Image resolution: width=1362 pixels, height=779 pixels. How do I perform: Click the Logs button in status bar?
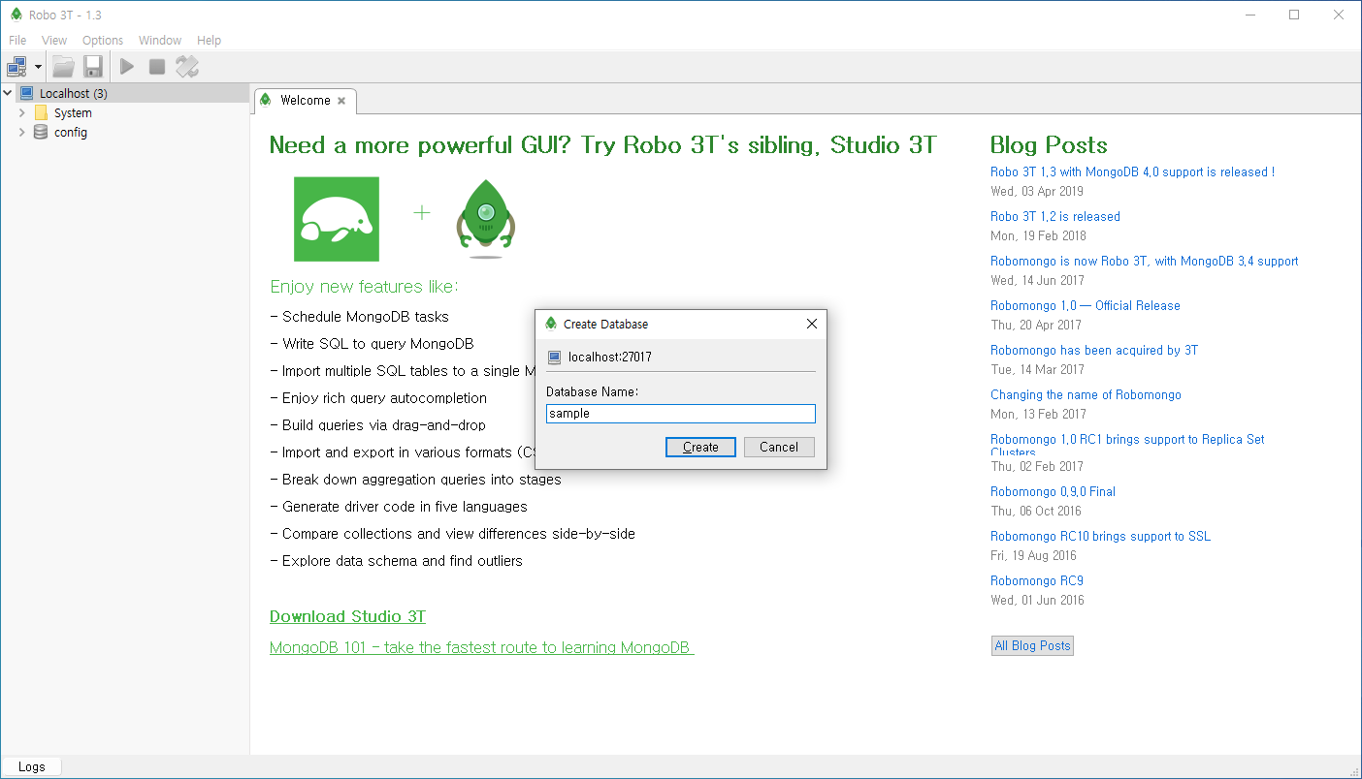pos(31,766)
